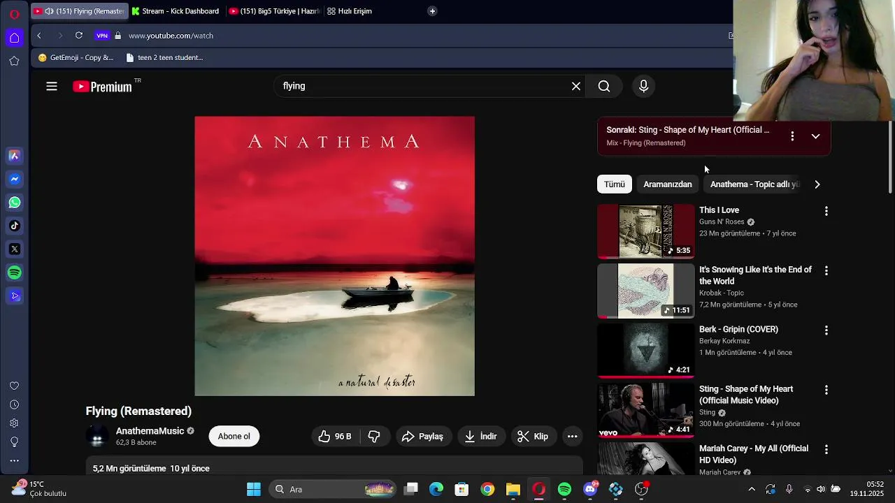Open options for Mariah Carey - My All
The image size is (895, 503).
pyautogui.click(x=826, y=450)
